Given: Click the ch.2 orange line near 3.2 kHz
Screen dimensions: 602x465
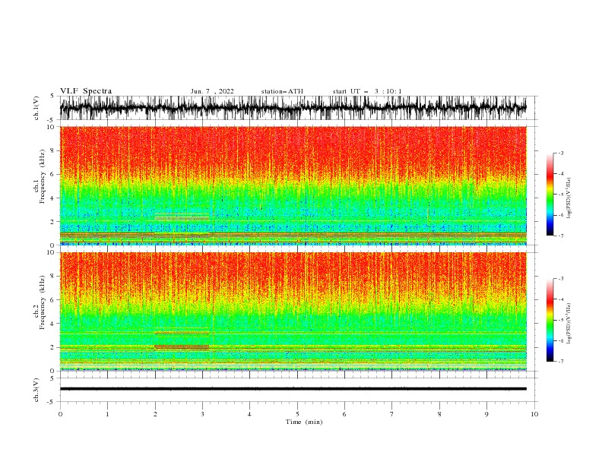Looking at the screenshot, I should 182,333.
